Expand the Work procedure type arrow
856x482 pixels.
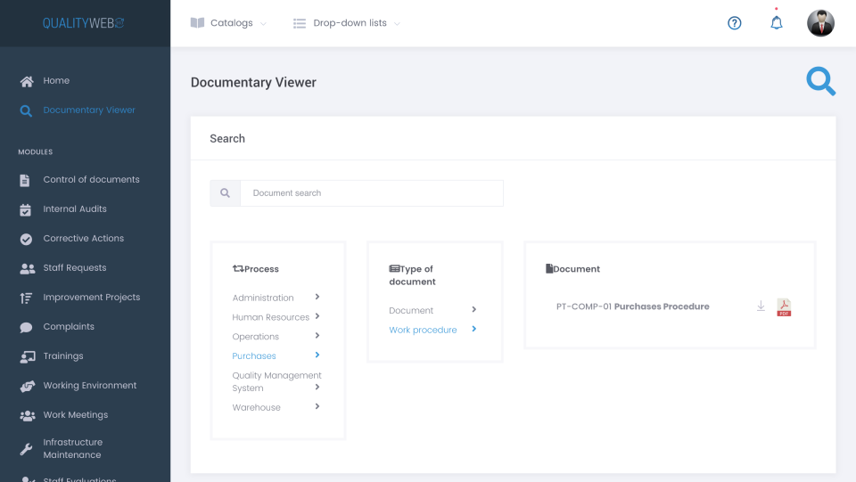tap(473, 329)
